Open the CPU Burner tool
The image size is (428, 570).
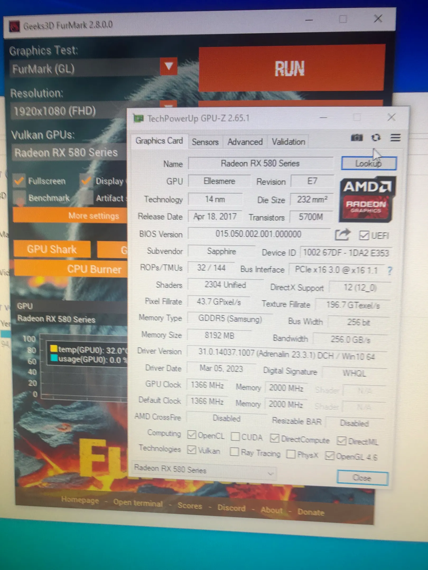pos(71,269)
